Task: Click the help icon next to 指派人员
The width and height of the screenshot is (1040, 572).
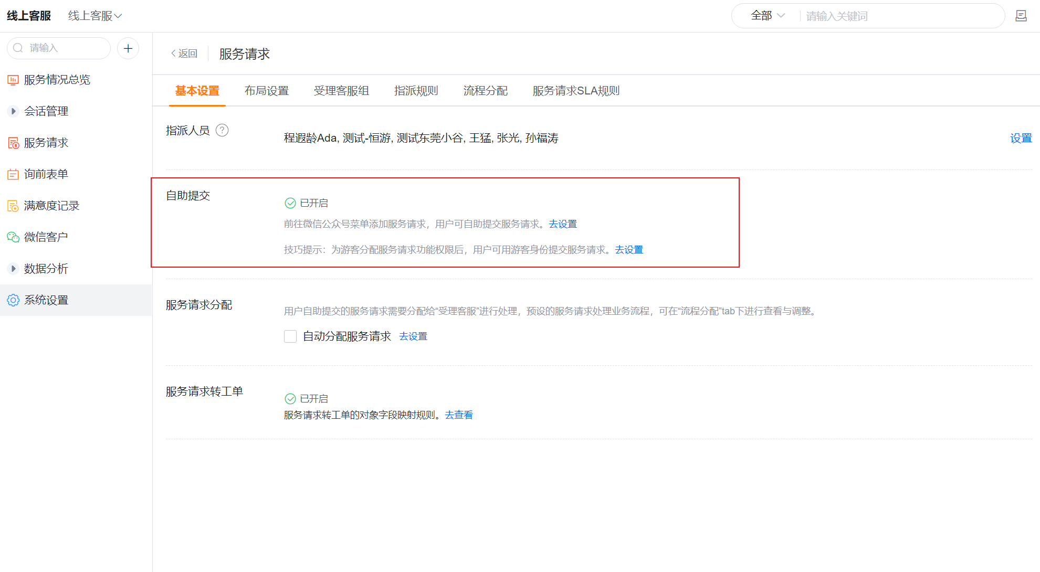Action: pos(222,130)
